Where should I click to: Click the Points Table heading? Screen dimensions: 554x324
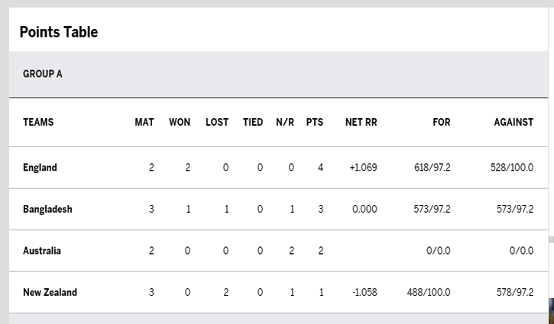59,32
